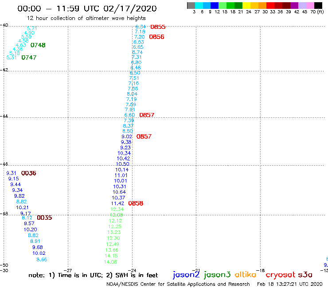Screen dimensions: 328x288
Task: Click the red time label 0856
Action: [156, 37]
